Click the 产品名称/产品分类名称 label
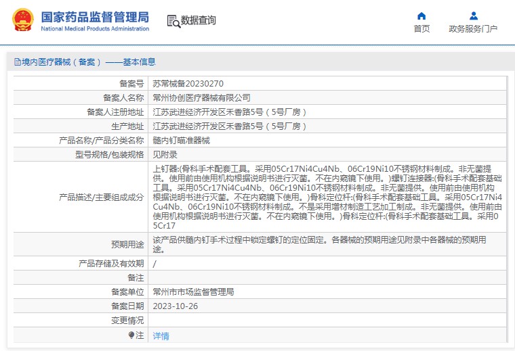The image size is (515, 351). point(102,141)
